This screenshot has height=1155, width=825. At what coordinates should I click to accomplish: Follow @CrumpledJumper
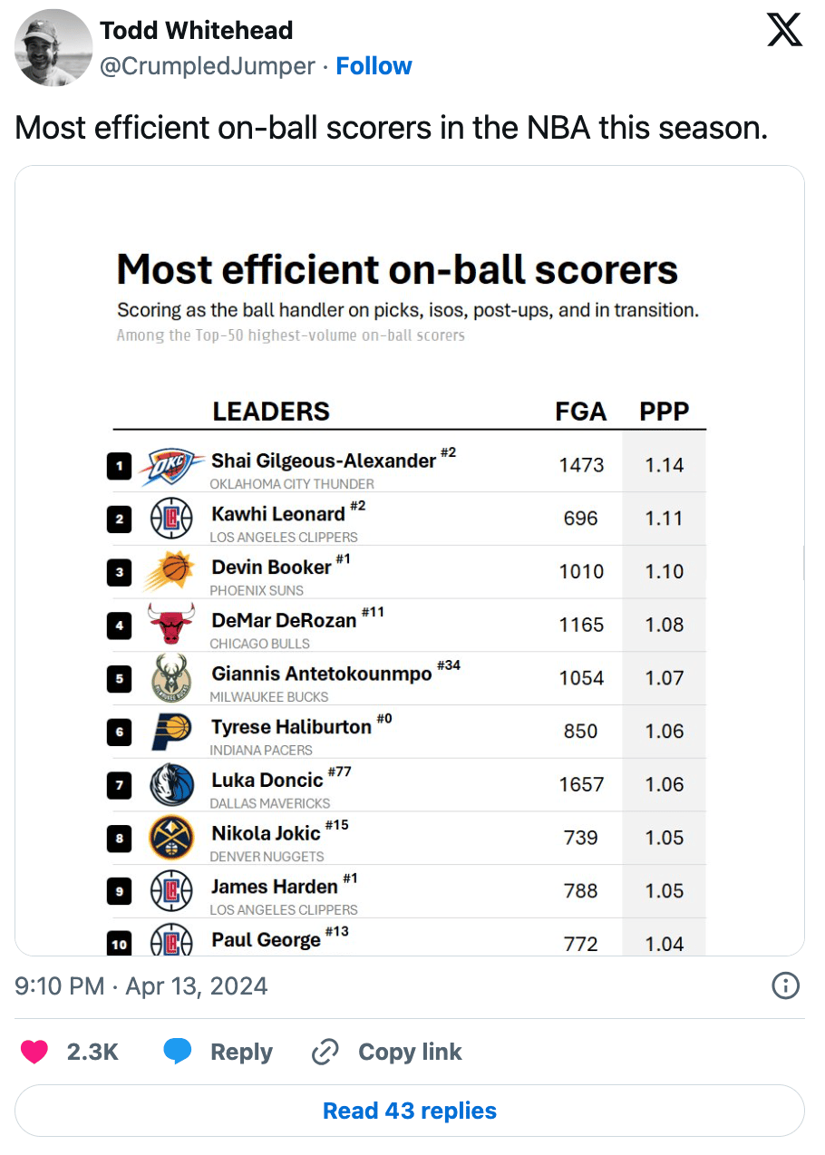374,66
